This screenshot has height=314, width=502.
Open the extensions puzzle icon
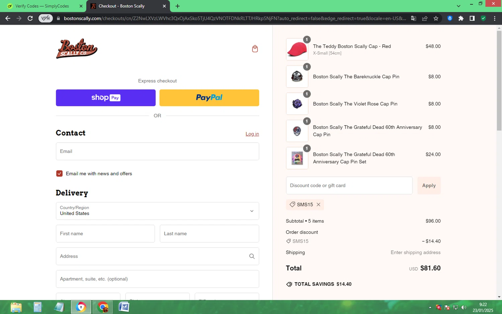point(461,18)
